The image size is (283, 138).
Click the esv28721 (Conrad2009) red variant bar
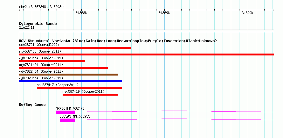point(75,48)
